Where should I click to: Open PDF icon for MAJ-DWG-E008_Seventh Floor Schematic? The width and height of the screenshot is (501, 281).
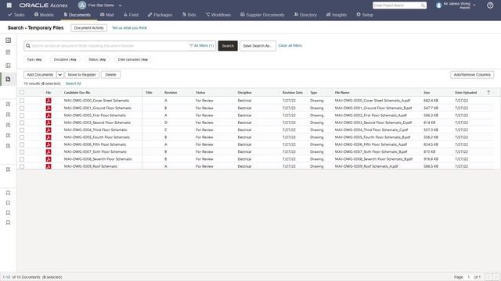[49, 159]
